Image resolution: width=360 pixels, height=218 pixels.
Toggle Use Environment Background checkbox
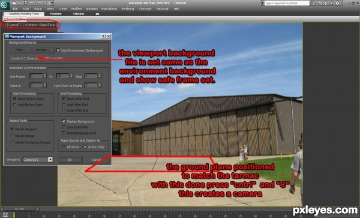(x=58, y=50)
